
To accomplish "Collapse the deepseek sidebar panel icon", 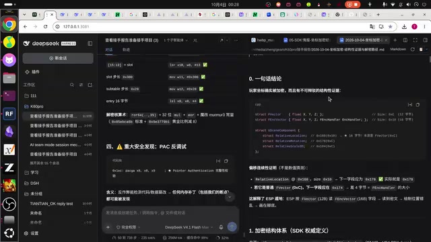I will [90, 43].
